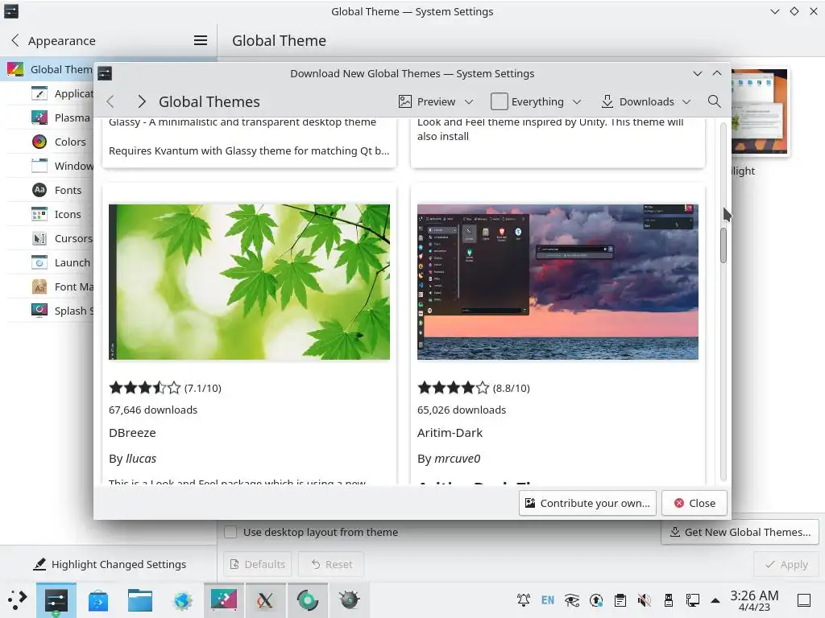Click the Reset button
The image size is (825, 618).
[331, 564]
